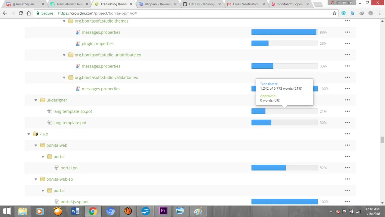
Task: Collapse the bonita-web-sp folder
Action: [36, 179]
